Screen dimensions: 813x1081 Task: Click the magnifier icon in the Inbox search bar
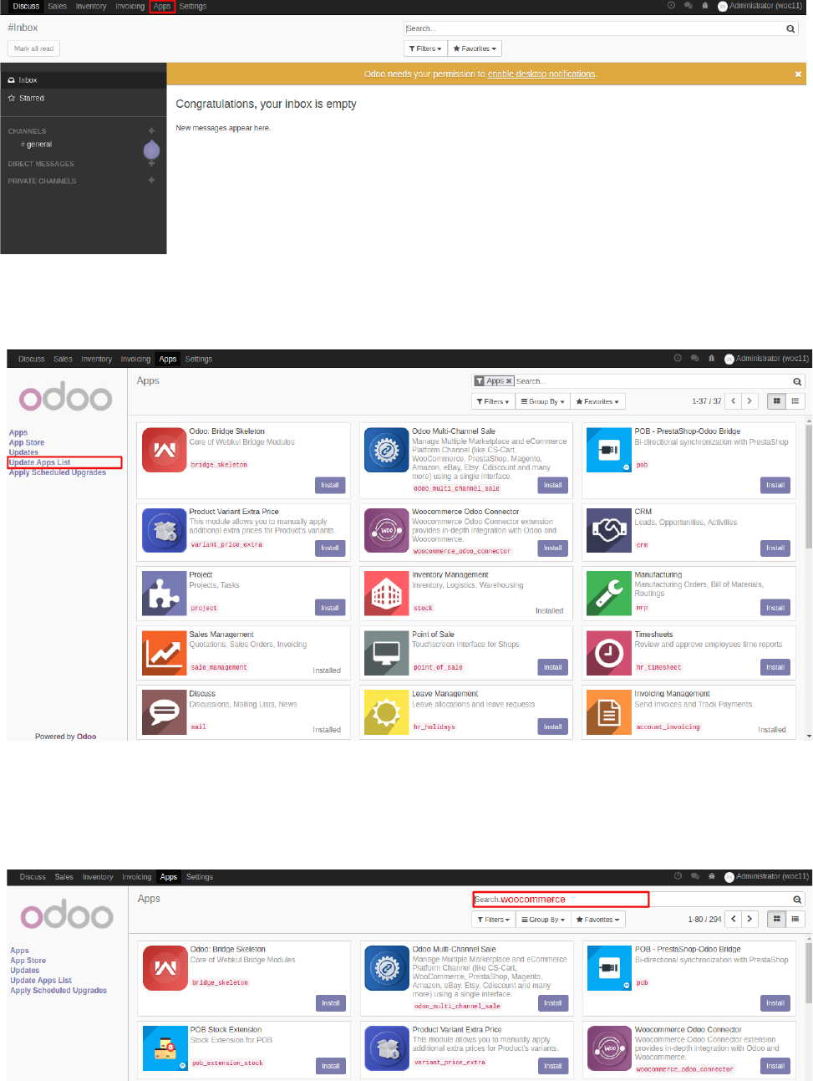(x=790, y=28)
